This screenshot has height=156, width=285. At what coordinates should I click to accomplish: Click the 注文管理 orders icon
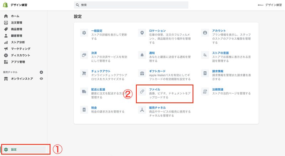click(6, 22)
